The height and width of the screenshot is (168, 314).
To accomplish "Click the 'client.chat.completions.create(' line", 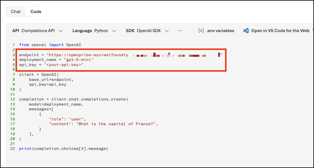I will click(74, 99).
